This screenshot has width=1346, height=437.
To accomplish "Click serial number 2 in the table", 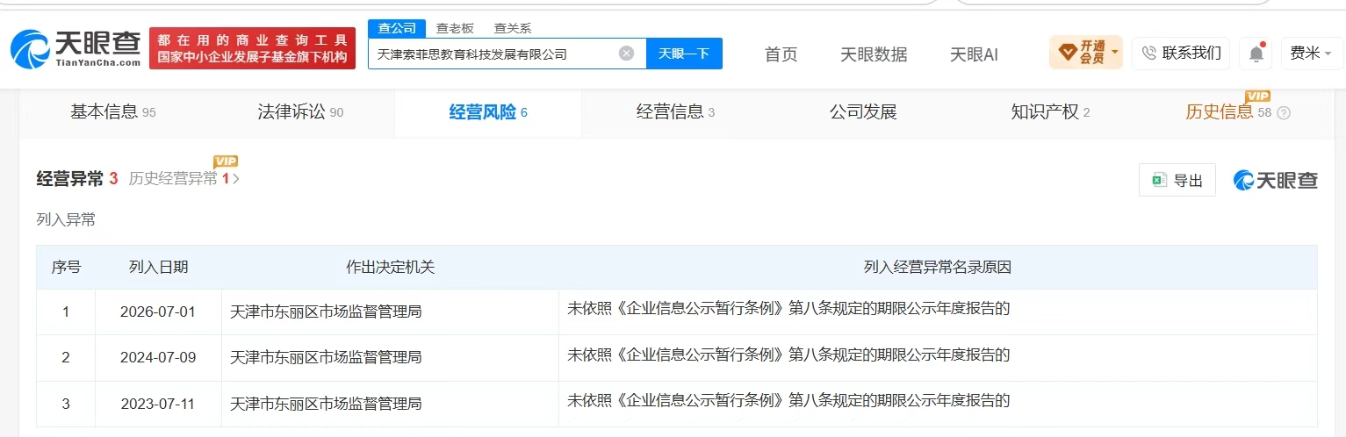I will pyautogui.click(x=66, y=357).
